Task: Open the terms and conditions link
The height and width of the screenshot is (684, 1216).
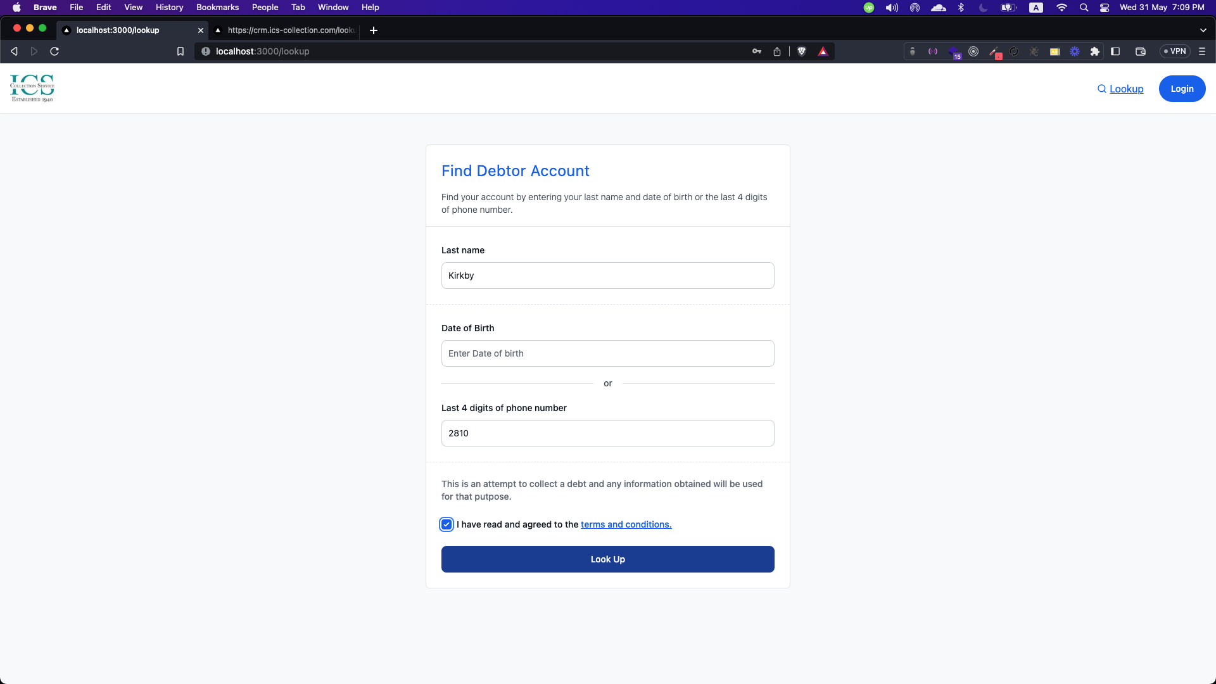Action: click(x=626, y=524)
